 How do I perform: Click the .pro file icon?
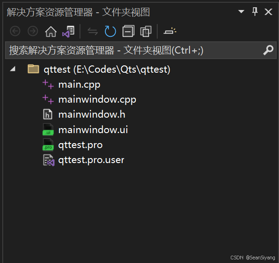click(48, 144)
